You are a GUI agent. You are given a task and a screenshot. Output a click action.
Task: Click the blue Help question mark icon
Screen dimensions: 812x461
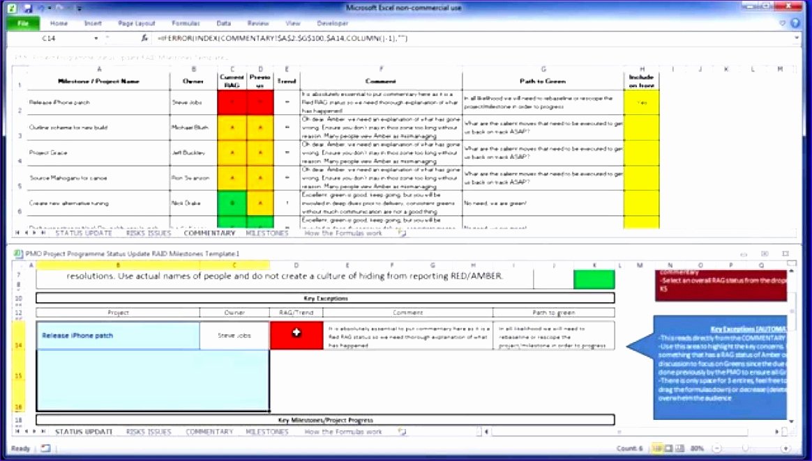795,23
